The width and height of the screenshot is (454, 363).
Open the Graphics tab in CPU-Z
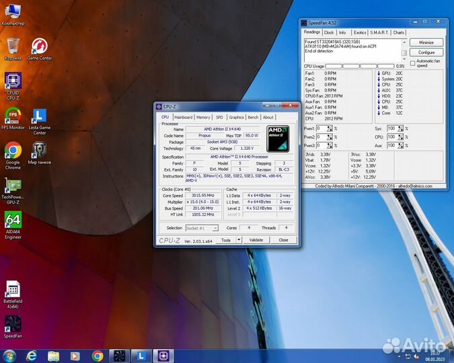(236, 117)
